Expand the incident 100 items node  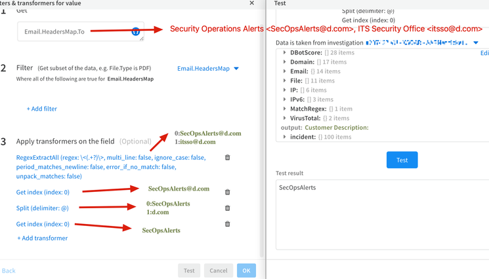click(x=284, y=137)
